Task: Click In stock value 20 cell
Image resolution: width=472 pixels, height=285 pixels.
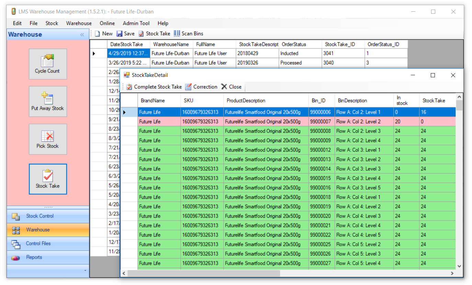Action: point(406,122)
